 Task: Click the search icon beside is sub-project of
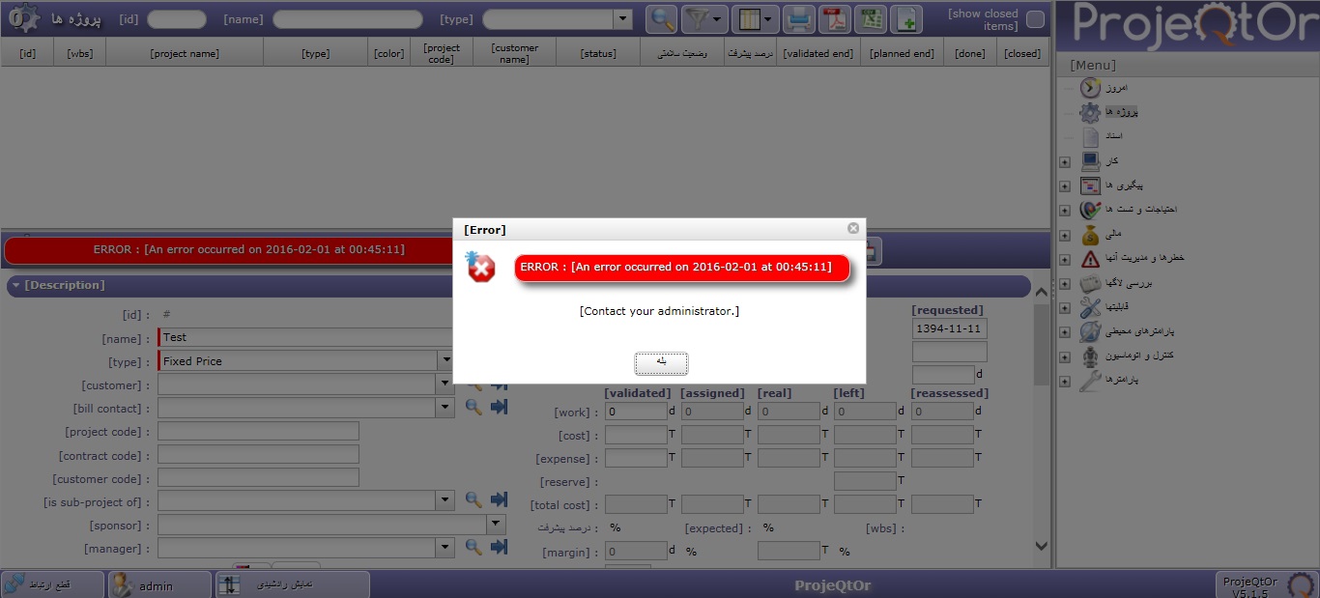point(473,499)
